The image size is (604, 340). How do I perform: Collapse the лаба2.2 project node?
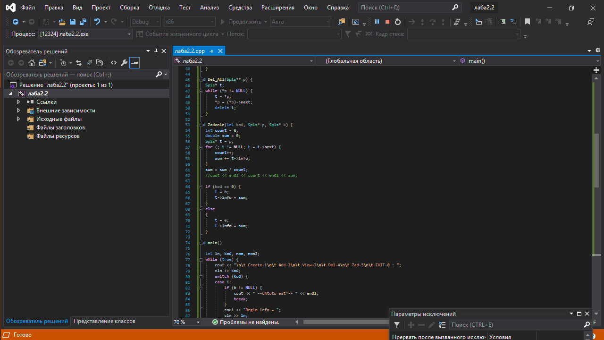[x=10, y=93]
